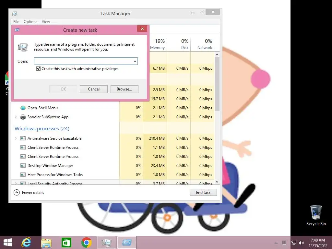Click the End task button
The width and height of the screenshot is (332, 249).
[x=203, y=193]
